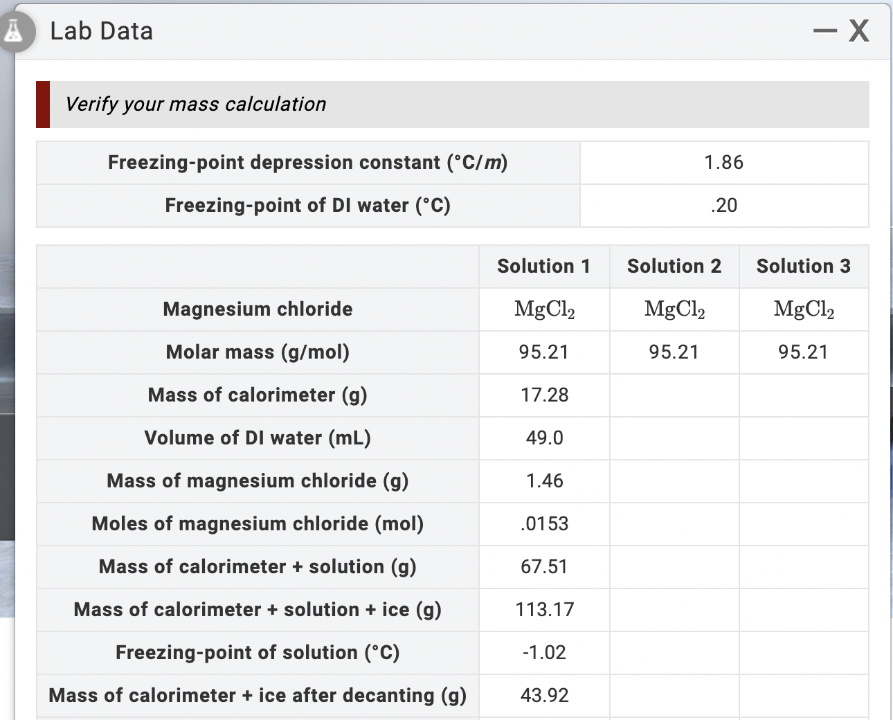Select the molar mass 95.21 under Solution 1
Viewport: 893px width, 720px height.
click(543, 352)
